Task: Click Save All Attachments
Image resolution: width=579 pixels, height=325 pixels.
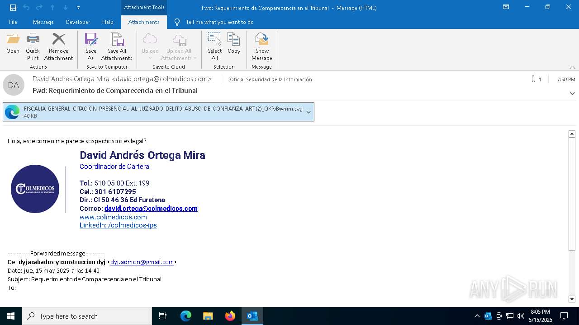Action: 117,47
